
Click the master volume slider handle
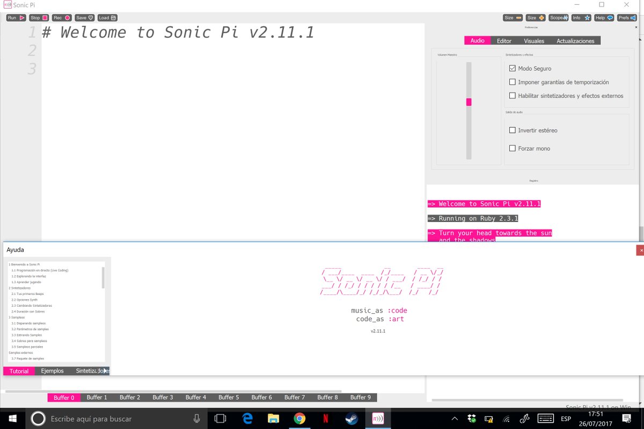469,102
